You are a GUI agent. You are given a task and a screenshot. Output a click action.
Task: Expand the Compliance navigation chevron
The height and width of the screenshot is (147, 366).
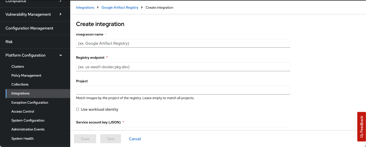point(61,1)
